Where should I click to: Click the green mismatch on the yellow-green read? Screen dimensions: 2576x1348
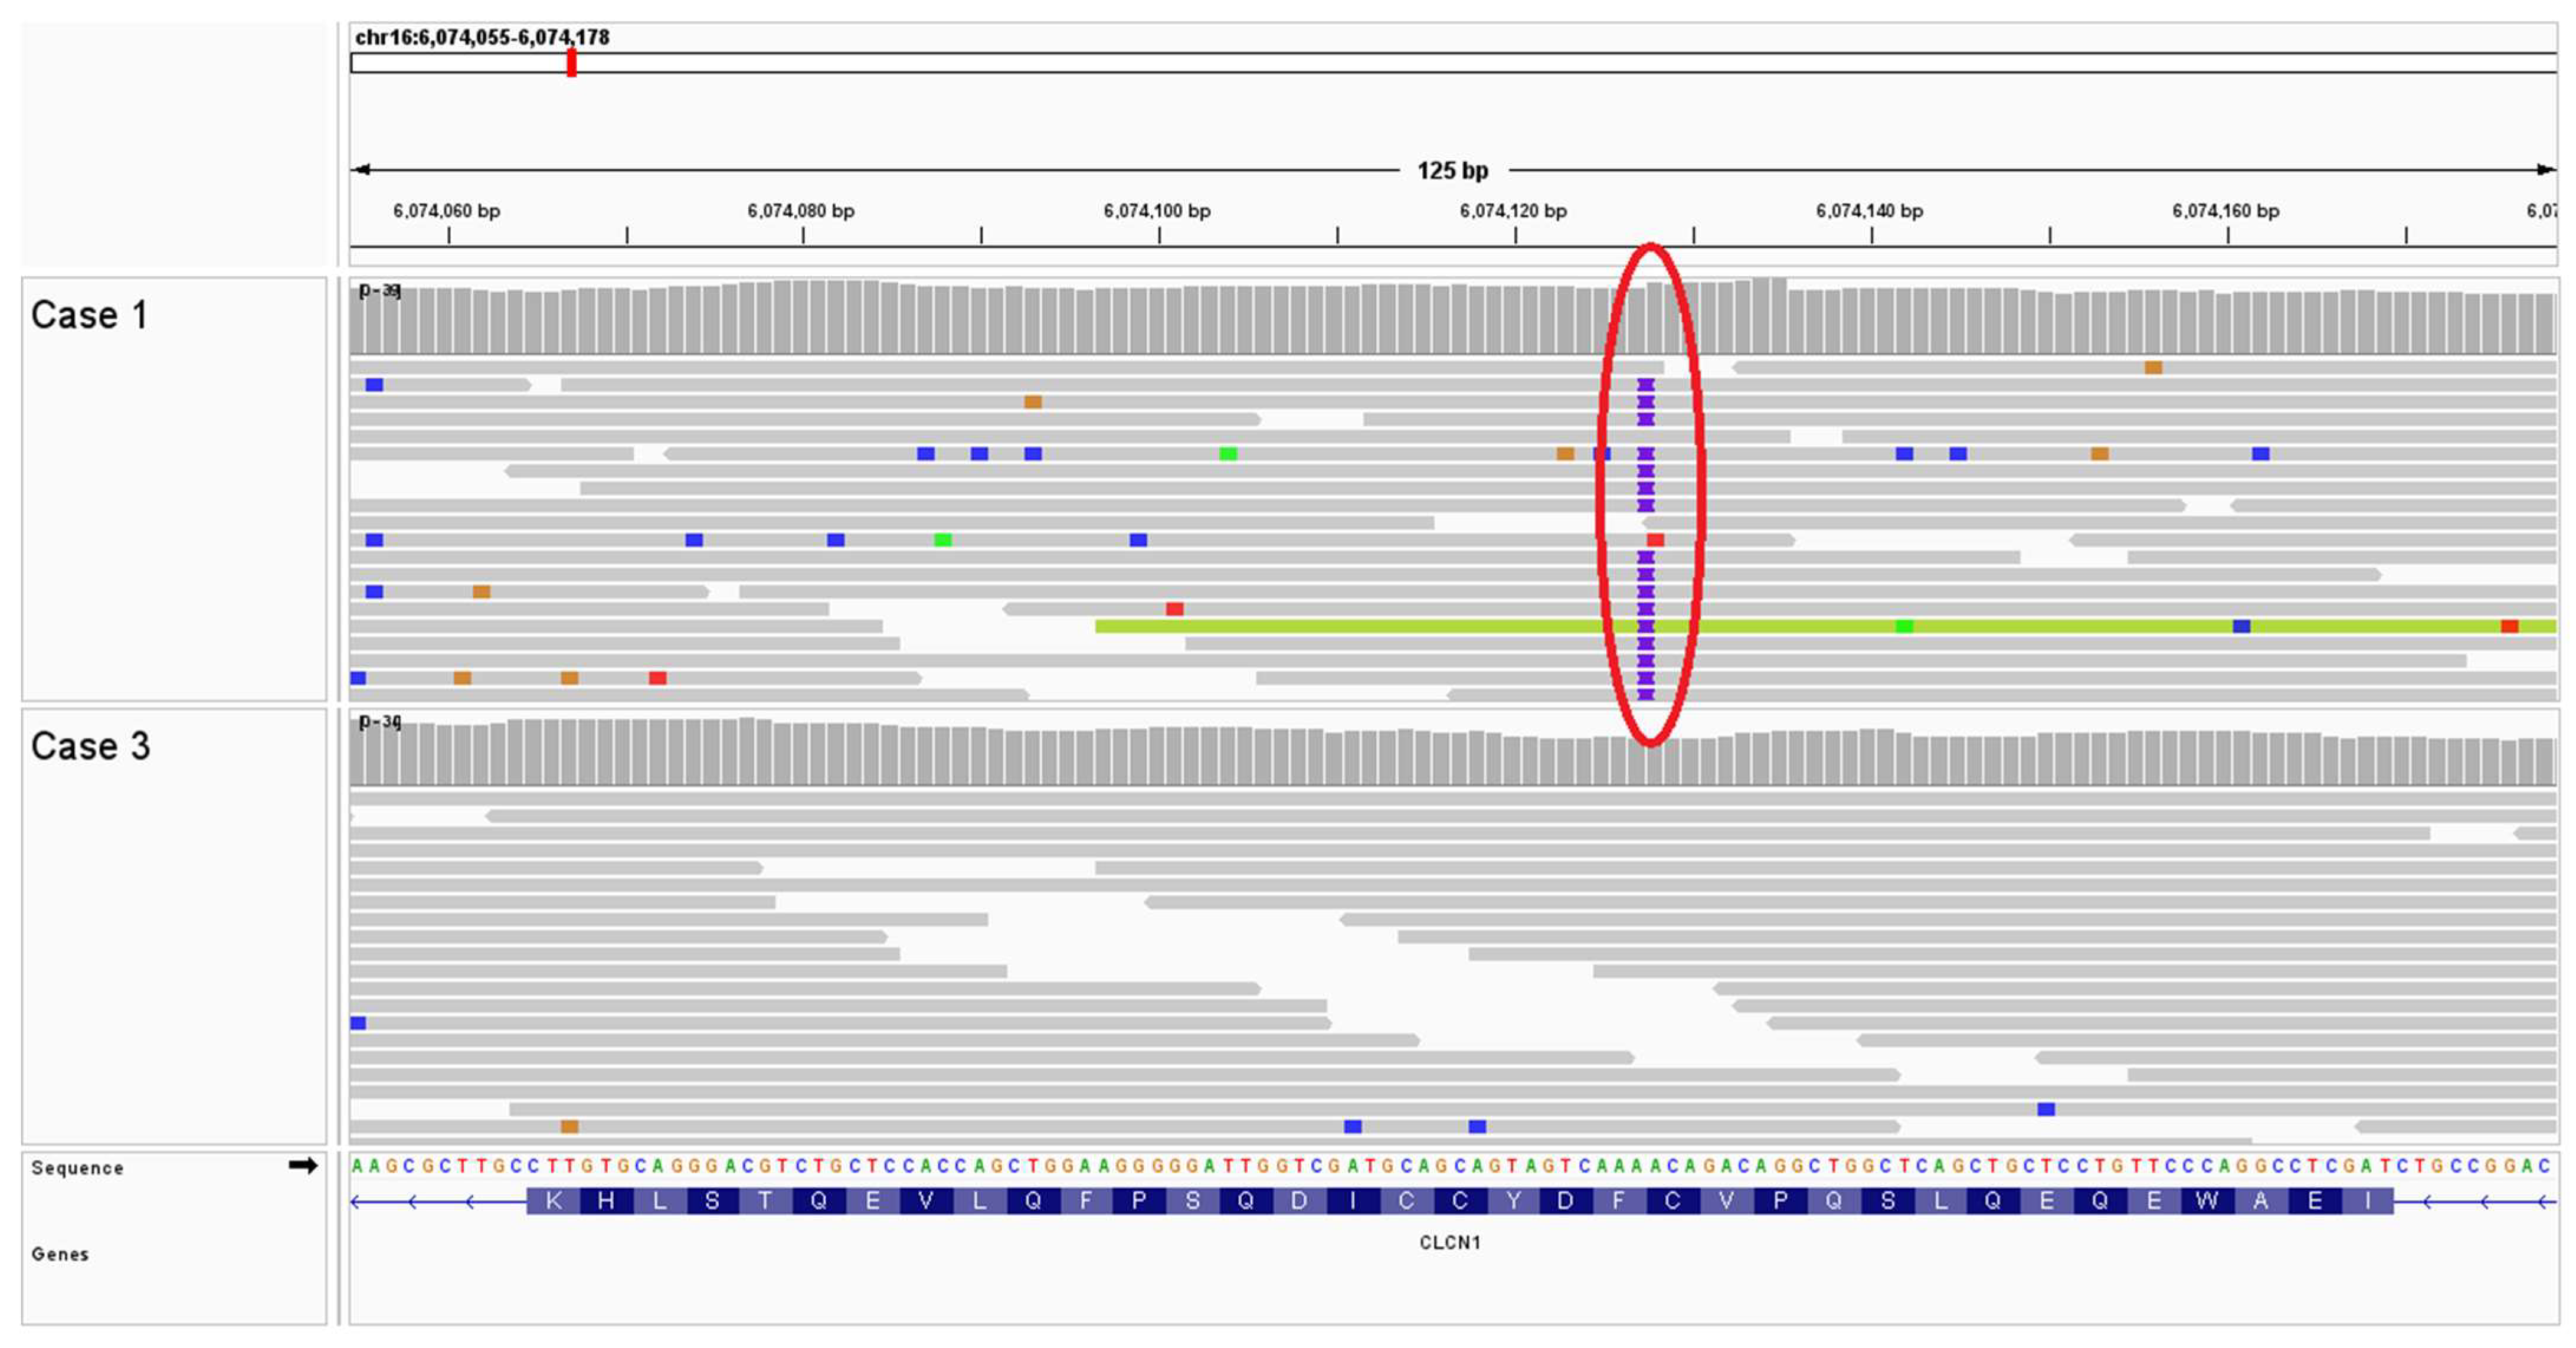coord(1904,626)
